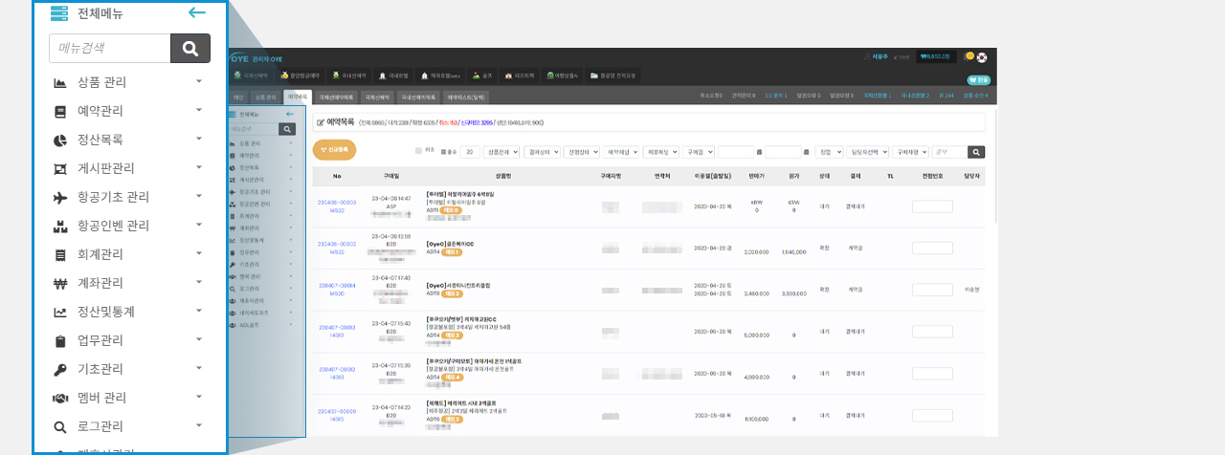Viewport: 1225px width, 455px height.
Task: Click the won icon for 계좌관리 in the enlarged menu
Action: coord(60,283)
